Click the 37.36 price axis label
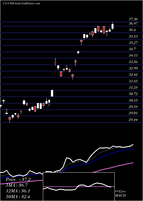Viewport: 143px width, 201px height. click(133, 19)
